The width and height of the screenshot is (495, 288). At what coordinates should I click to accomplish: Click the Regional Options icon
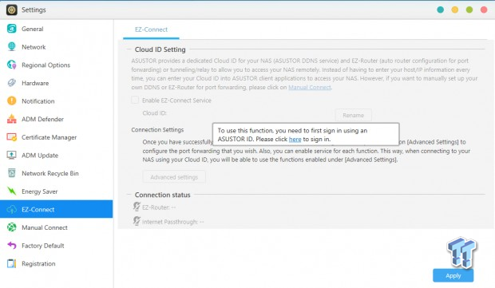[x=12, y=65]
